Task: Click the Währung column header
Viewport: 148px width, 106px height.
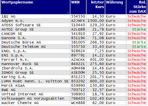Action: (115, 7)
